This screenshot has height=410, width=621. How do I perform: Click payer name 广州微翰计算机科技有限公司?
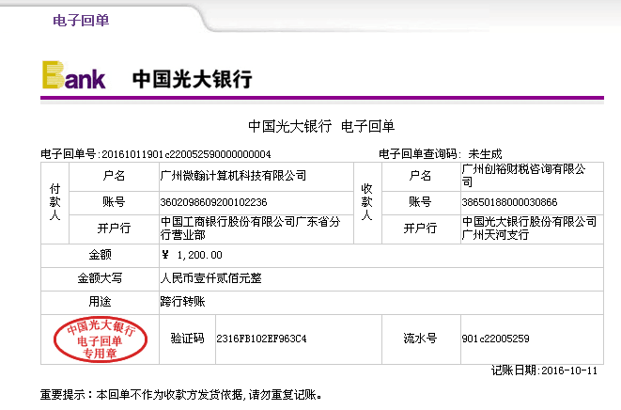[233, 176]
